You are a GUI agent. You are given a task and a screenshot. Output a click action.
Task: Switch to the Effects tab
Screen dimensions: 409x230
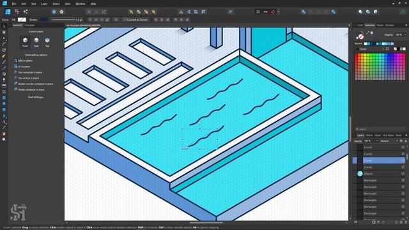click(x=369, y=135)
